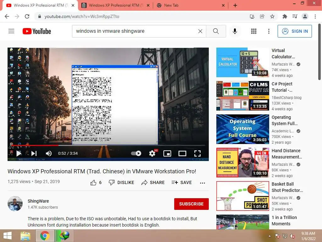Image resolution: width=322 pixels, height=242 pixels.
Task: Open the Chrome profile avatar
Action: (305, 16)
